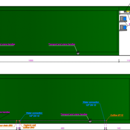Viewport: 130px width, 130px height.
Task: Select the floor drain Ø50 label
Action: coord(6,125)
